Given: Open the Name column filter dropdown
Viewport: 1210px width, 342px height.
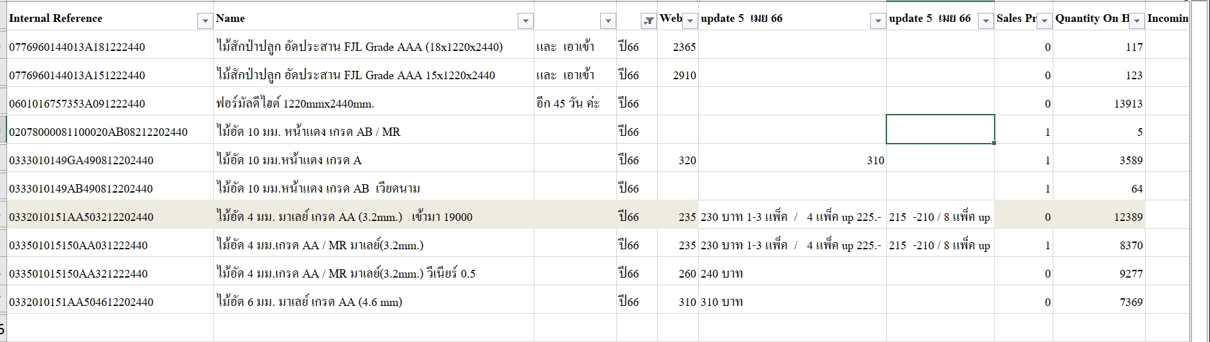Looking at the screenshot, I should point(525,21).
